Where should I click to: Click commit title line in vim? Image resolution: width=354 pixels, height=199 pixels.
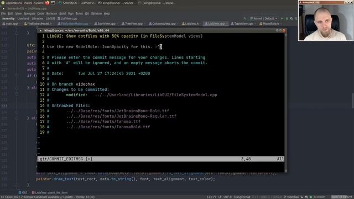point(124,36)
